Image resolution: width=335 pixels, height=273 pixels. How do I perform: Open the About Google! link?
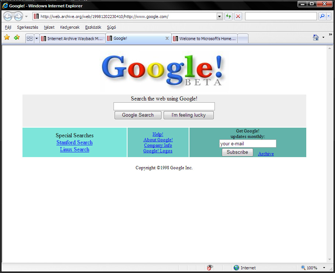(x=158, y=140)
